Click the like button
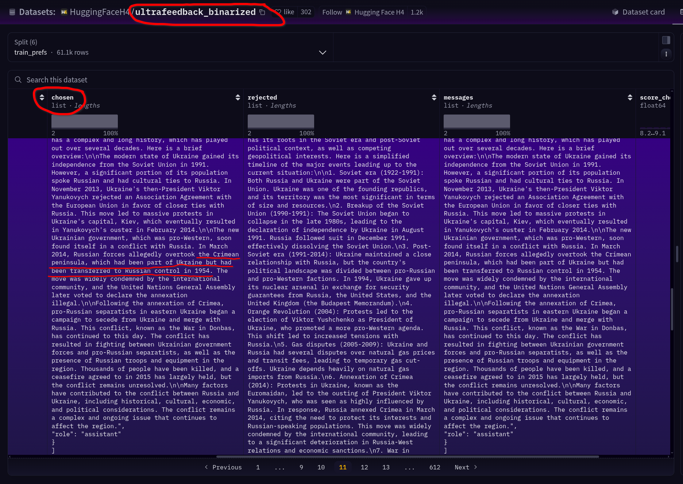683x484 pixels. (285, 12)
